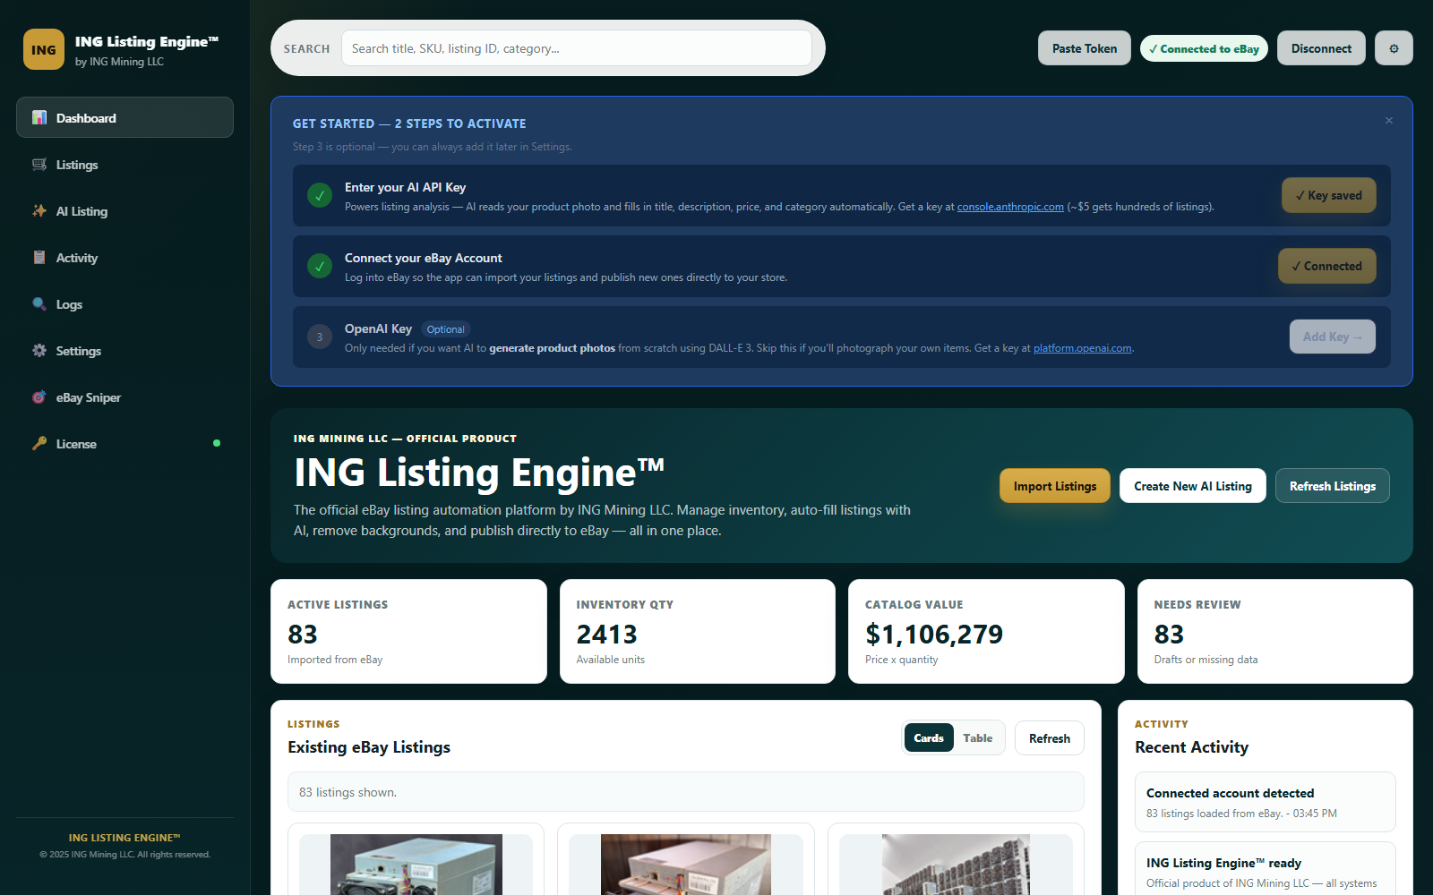The image size is (1433, 895).
Task: Create New AI Listing
Action: pos(1193,486)
